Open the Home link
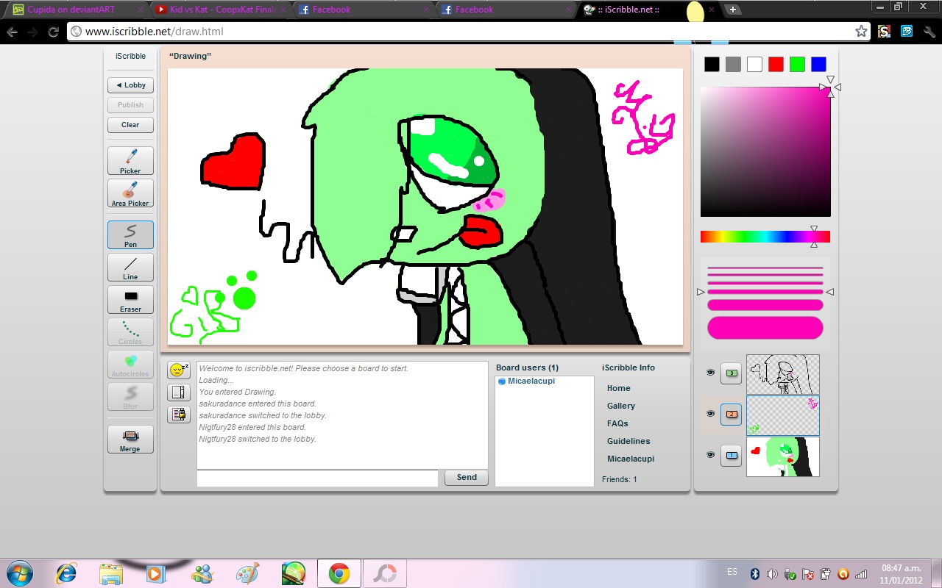This screenshot has height=588, width=942. [618, 388]
